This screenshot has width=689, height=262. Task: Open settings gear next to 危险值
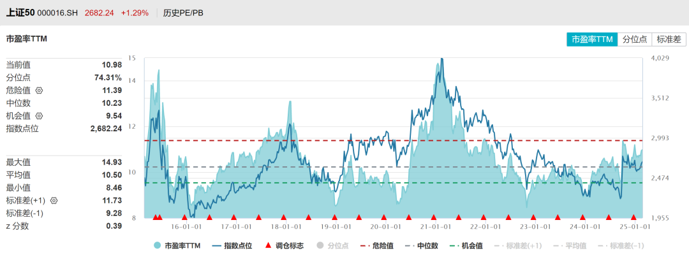pos(39,91)
